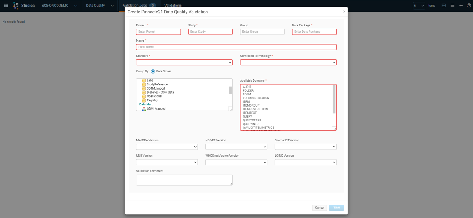
Task: Click the Available Domains list scrollbar
Action: point(334,99)
